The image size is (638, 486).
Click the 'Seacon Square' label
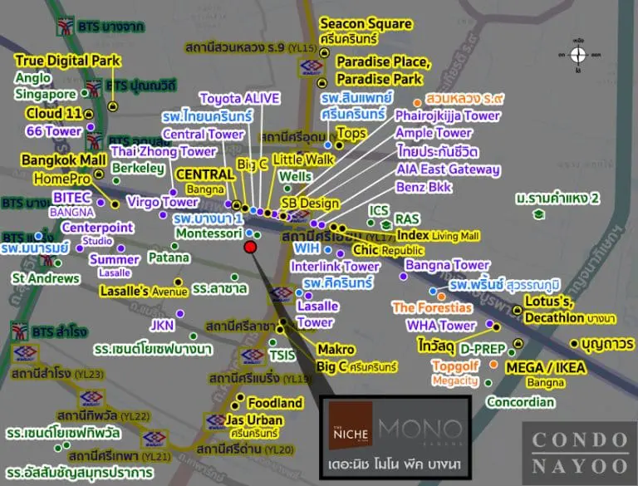(x=366, y=23)
